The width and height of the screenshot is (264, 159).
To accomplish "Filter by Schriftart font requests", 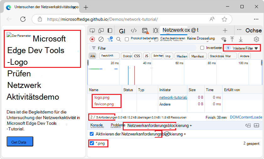I will (x=157, y=56).
